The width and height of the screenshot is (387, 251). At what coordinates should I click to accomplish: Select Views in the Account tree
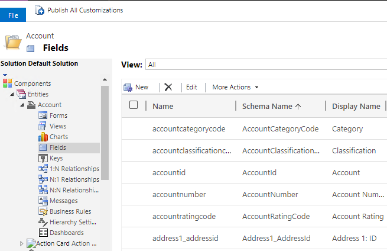coord(58,126)
